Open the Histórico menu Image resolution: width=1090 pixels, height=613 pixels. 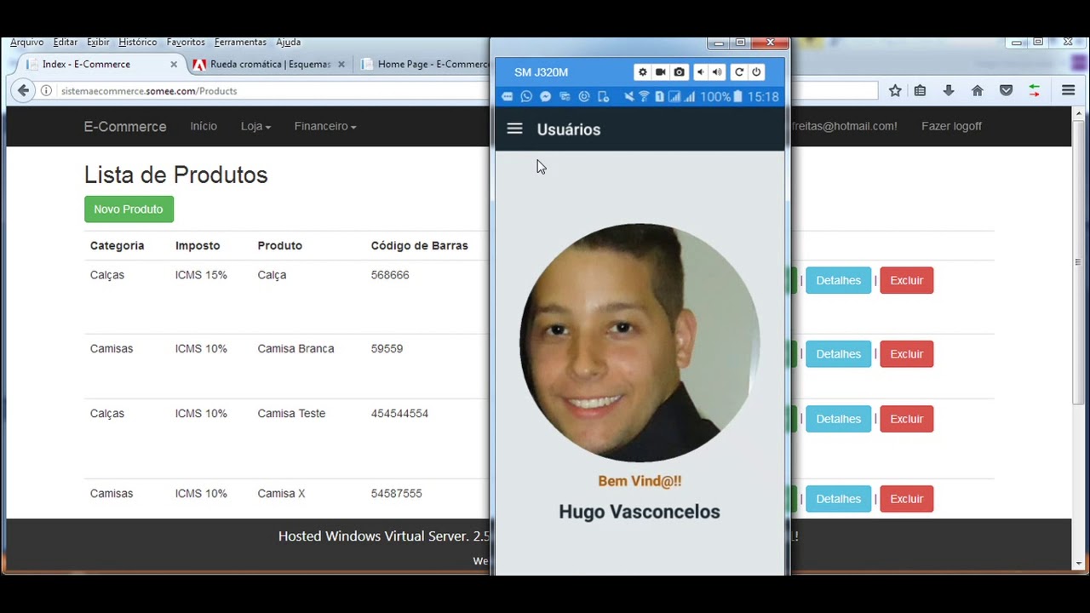click(138, 42)
